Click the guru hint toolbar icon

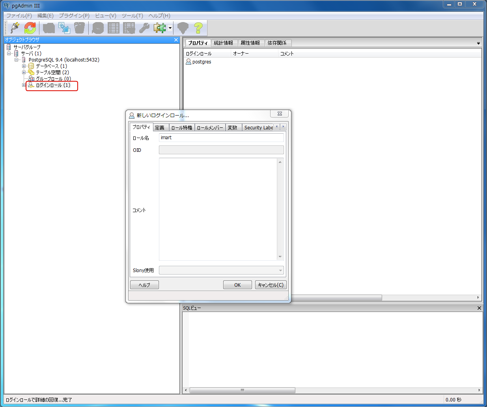(x=183, y=28)
